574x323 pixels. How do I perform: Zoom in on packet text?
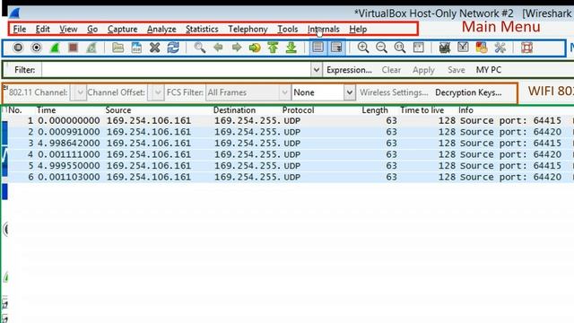[x=362, y=48]
